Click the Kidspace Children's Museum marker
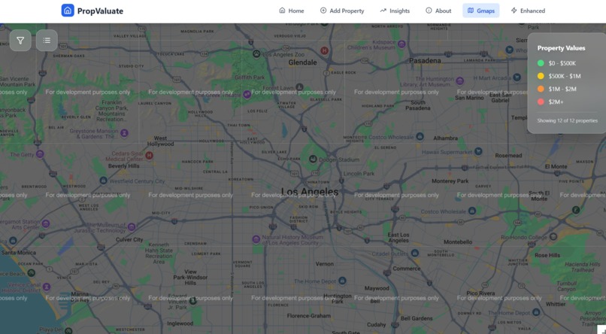The width and height of the screenshot is (606, 334). click(x=401, y=44)
